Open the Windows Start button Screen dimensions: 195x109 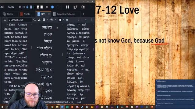2,107
